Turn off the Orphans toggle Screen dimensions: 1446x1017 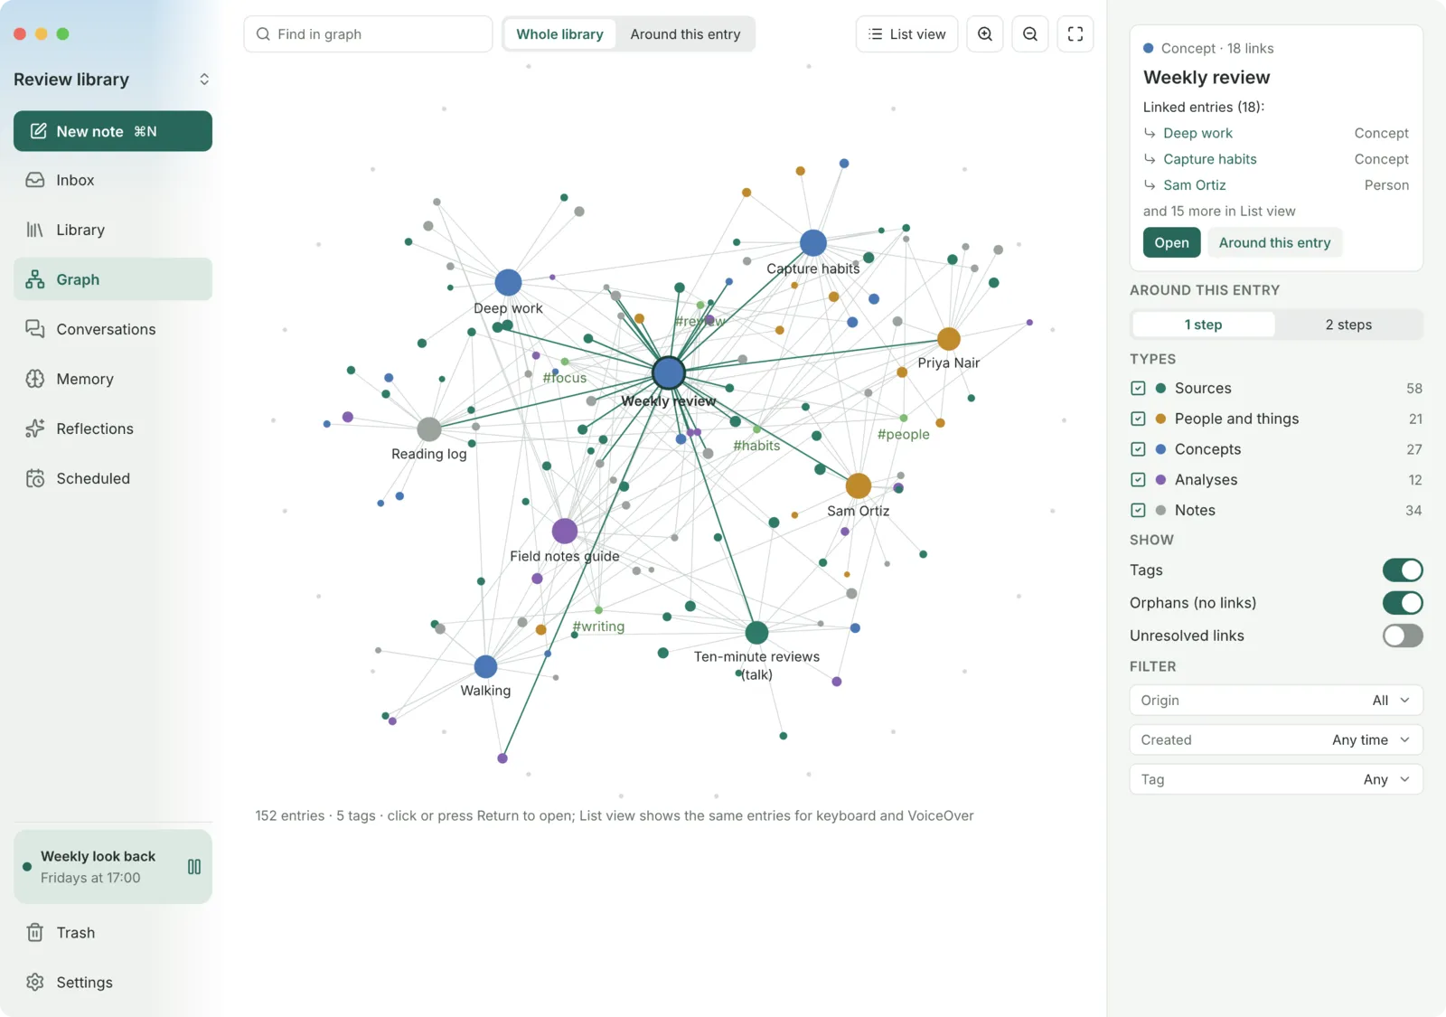[x=1403, y=603]
